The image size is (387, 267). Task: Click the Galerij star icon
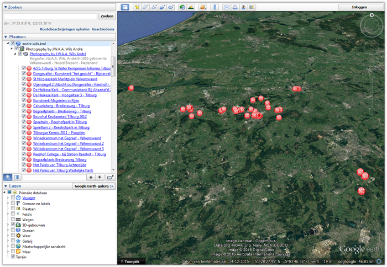[x=18, y=241]
